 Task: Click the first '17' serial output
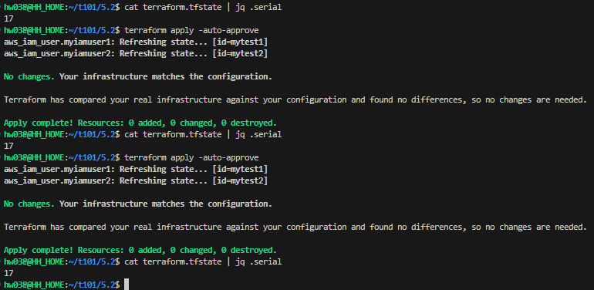(8, 19)
